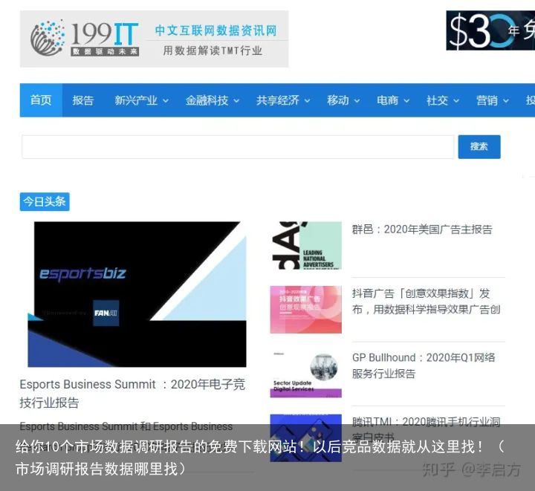Open GP Bullhound 2020年Q1网络服务行业报告 link
The image size is (535, 491).
[424, 365]
